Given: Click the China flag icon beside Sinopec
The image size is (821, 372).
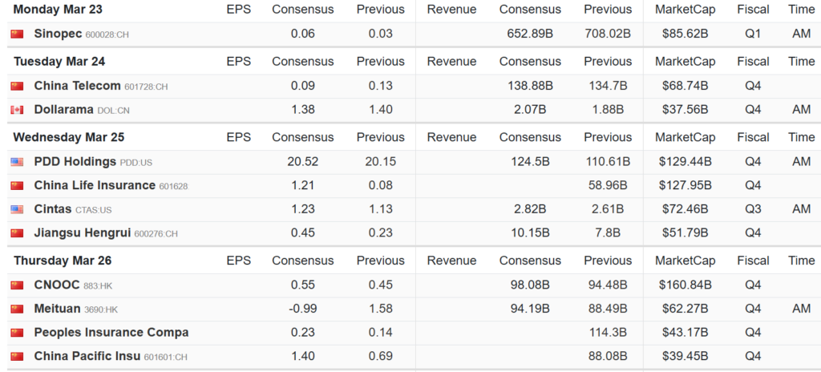Looking at the screenshot, I should [17, 34].
